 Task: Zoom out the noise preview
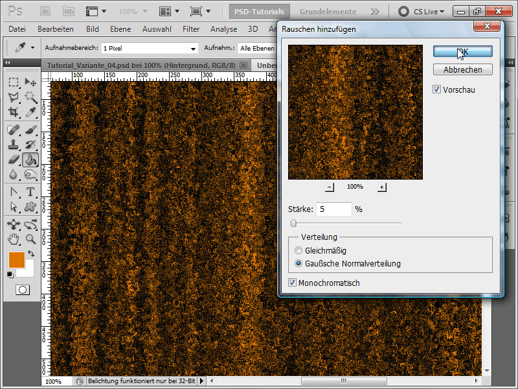tap(329, 187)
